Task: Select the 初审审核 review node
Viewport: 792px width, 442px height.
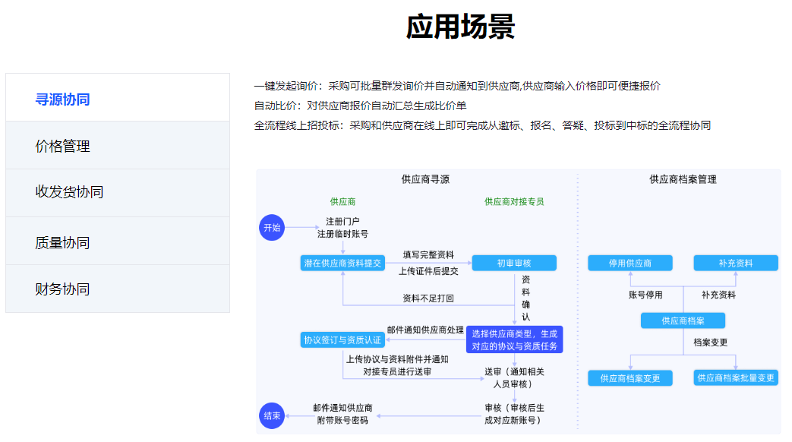Action: point(514,262)
